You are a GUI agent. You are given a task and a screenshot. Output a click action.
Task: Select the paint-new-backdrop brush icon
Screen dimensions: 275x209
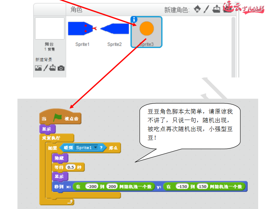pyautogui.click(x=45, y=68)
